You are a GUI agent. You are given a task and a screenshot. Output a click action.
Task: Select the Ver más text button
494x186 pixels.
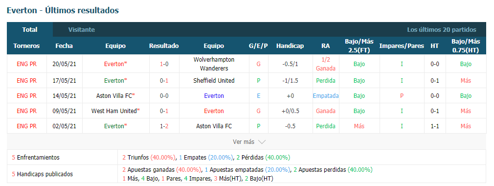click(243, 142)
